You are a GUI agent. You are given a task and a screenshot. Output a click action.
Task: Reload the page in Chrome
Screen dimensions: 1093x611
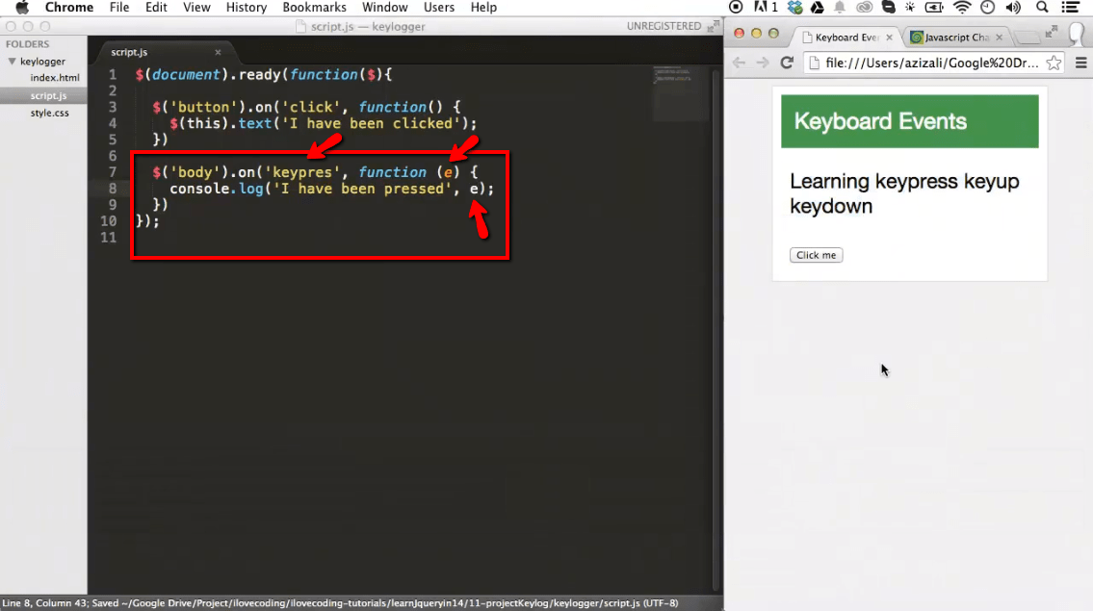click(x=787, y=63)
